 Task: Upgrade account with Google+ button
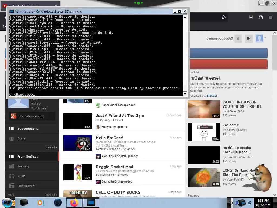coord(32,116)
